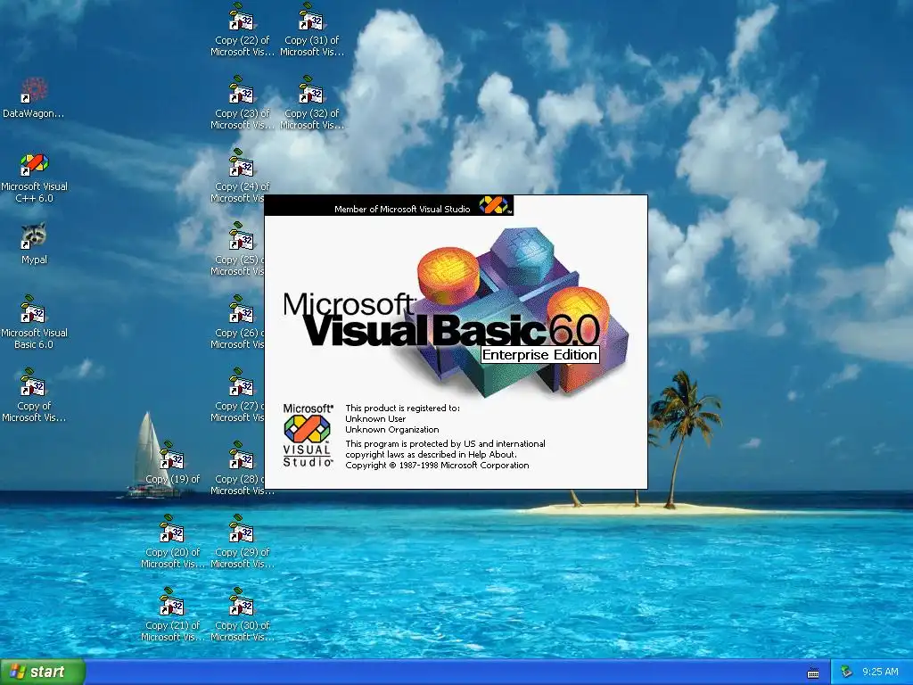Click the Visual Studio banner infinity icon
This screenshot has height=685, width=913.
pyautogui.click(x=493, y=205)
